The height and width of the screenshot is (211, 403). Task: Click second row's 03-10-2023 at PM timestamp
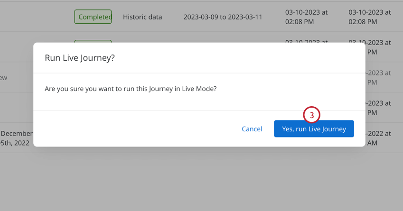[x=378, y=47]
